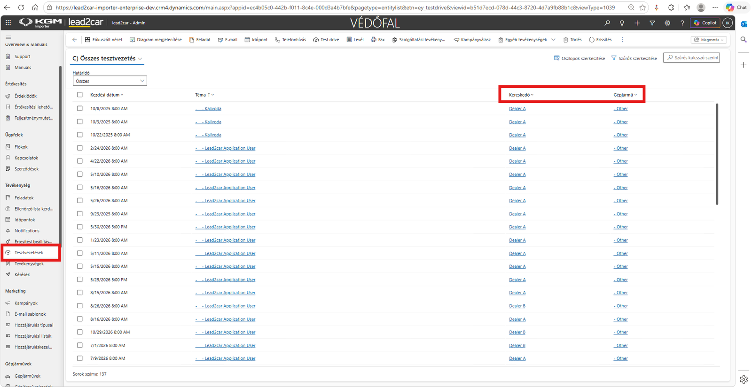Create a new Telefonhívás activity

tap(290, 40)
